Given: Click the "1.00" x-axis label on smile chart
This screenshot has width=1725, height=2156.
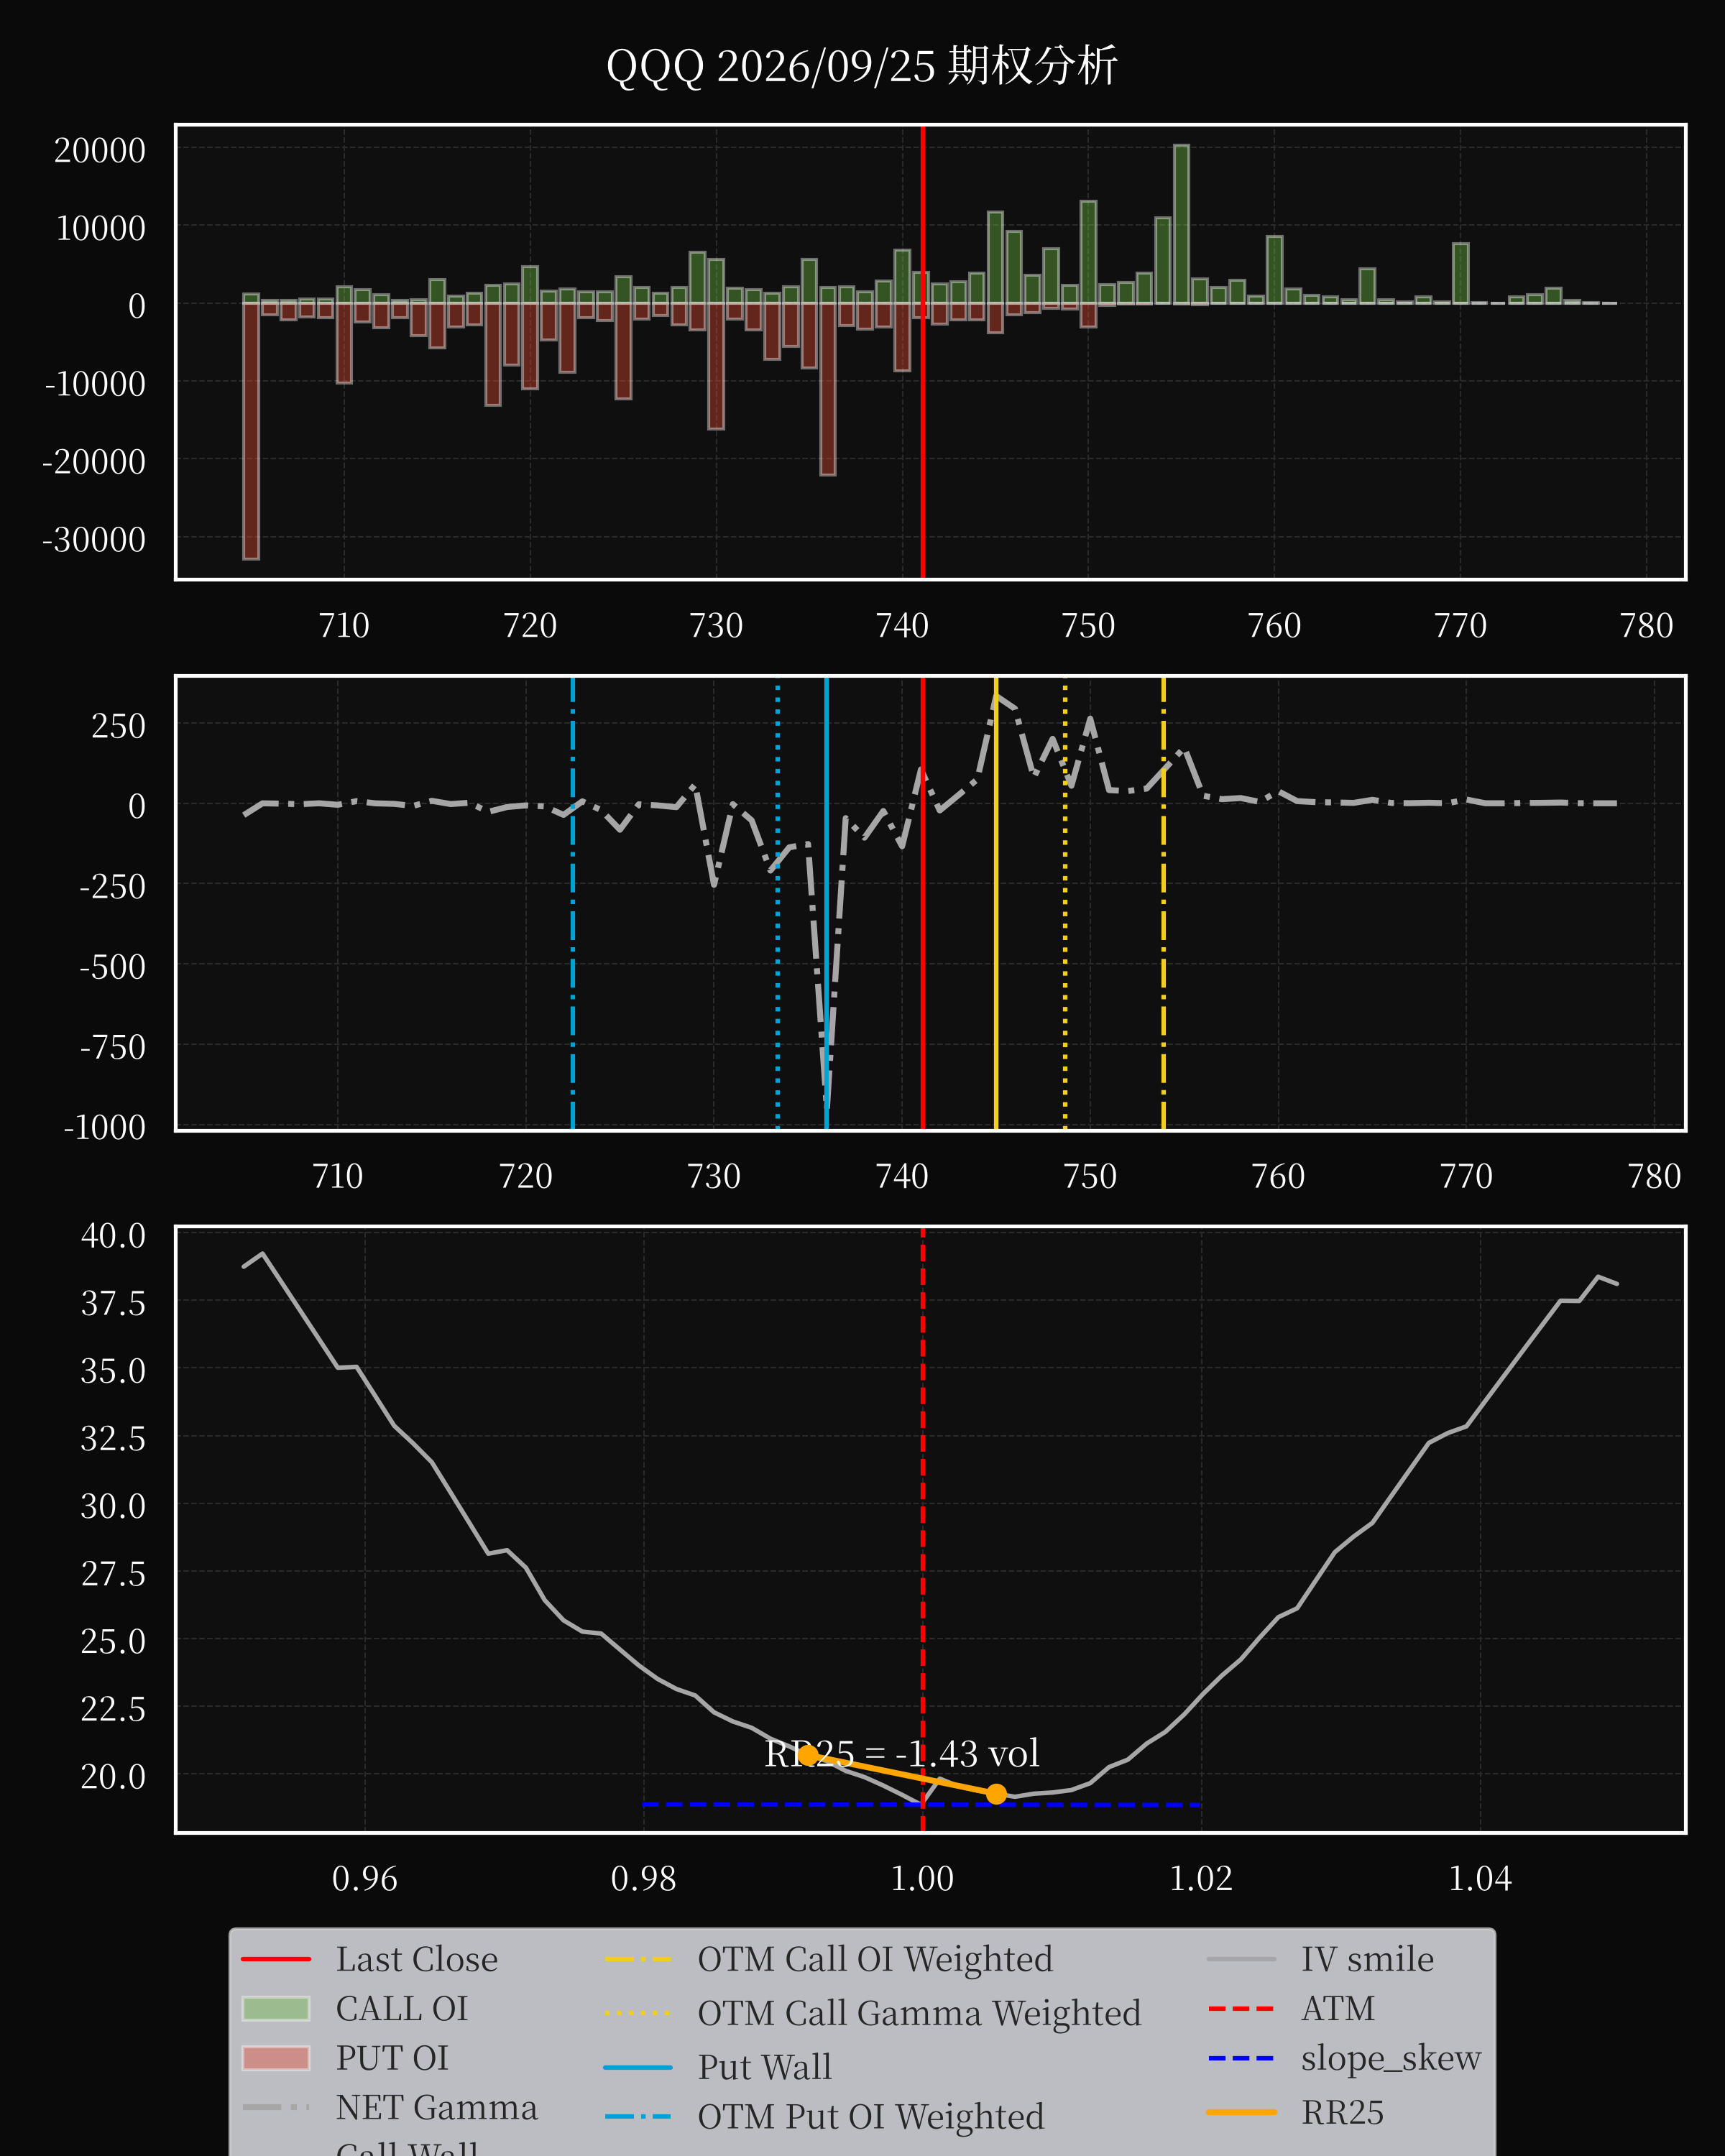Looking at the screenshot, I should tap(922, 1879).
